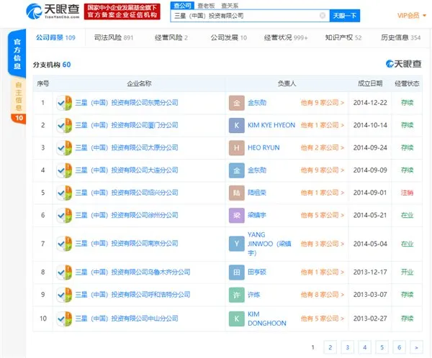Screen dimensions: 432x358
Task: Click 田 avatar icon in row 8
Action: (x=237, y=272)
